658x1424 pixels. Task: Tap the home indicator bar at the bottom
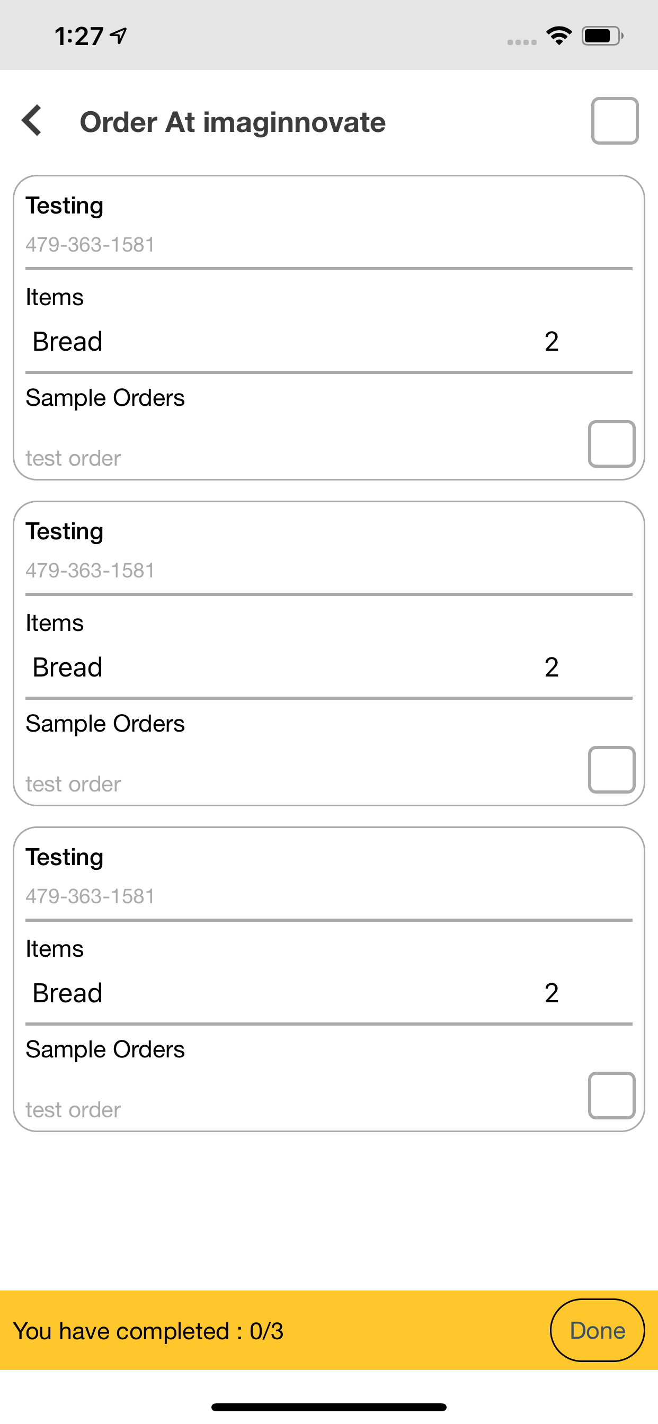click(x=328, y=1407)
